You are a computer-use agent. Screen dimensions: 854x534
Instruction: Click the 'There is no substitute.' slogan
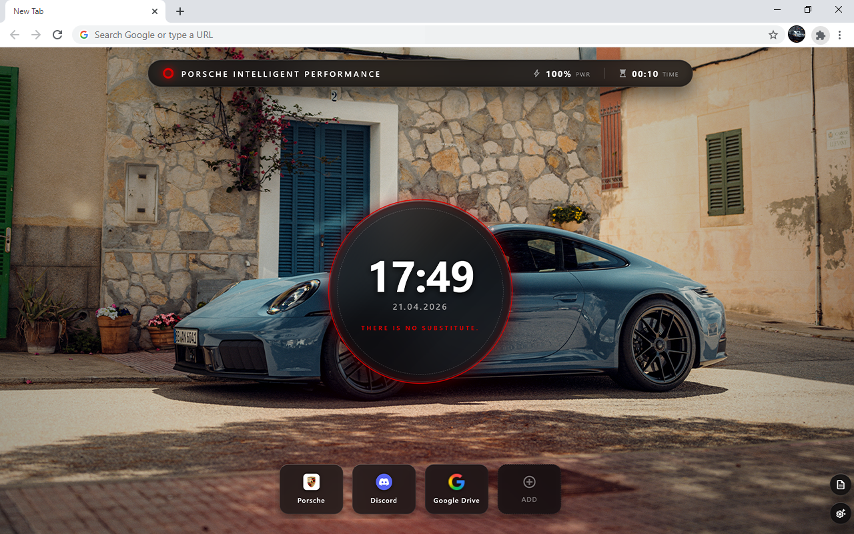click(420, 328)
